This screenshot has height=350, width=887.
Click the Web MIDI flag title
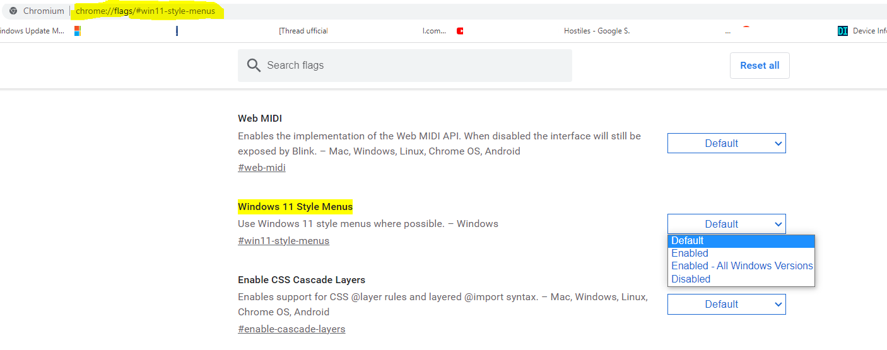(x=260, y=119)
